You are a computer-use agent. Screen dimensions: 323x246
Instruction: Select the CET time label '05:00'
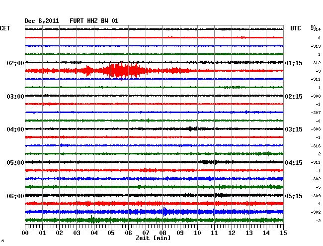click(x=15, y=163)
